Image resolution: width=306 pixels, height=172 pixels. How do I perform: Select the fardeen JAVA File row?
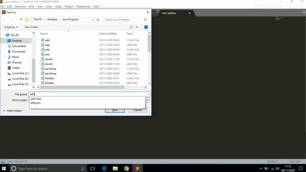pyautogui.click(x=94, y=83)
